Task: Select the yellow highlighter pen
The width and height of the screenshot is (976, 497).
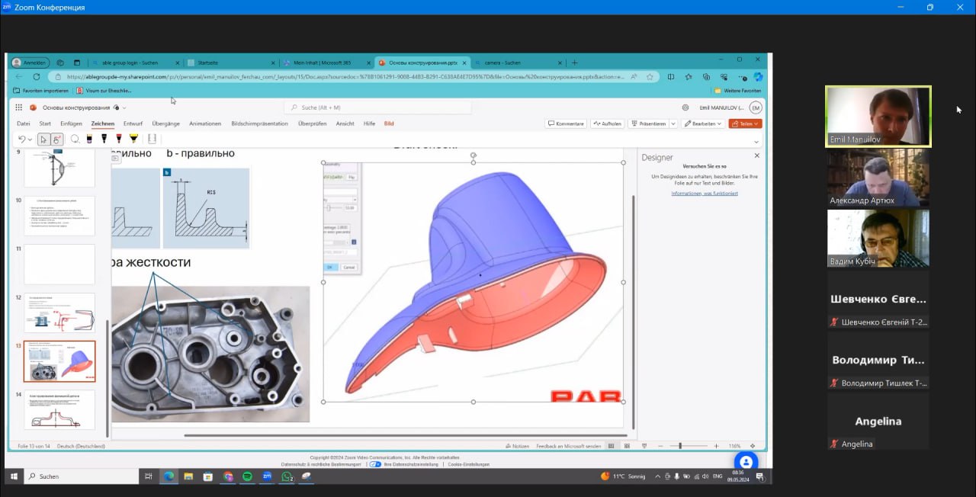Action: (133, 139)
